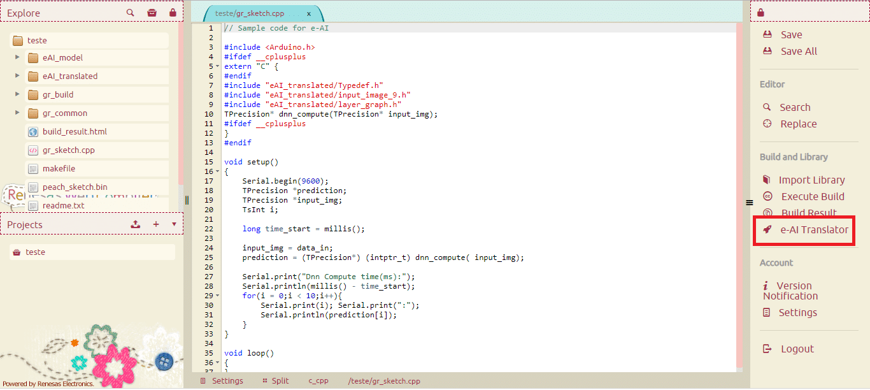
Task: Open the Projects dropdown arrow
Action: pyautogui.click(x=174, y=224)
